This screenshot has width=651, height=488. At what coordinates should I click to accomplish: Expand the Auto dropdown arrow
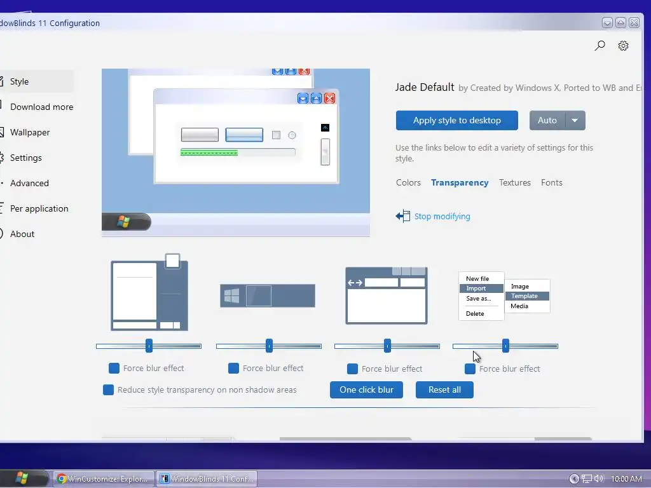tap(575, 120)
